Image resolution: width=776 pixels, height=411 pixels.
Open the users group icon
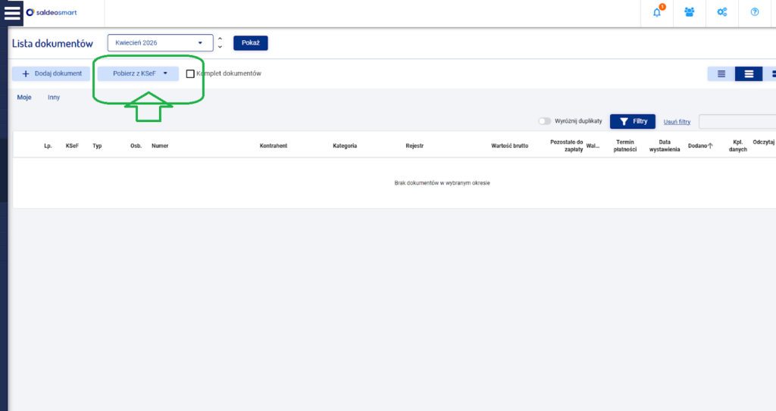(690, 12)
